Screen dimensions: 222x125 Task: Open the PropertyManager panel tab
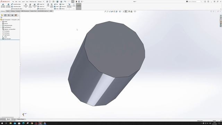click(6, 15)
